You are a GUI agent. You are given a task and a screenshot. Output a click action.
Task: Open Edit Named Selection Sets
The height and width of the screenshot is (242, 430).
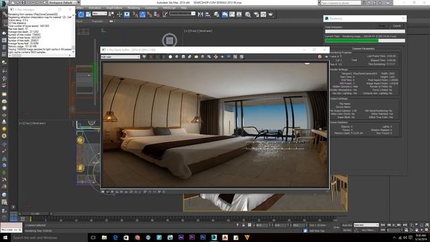click(x=165, y=14)
